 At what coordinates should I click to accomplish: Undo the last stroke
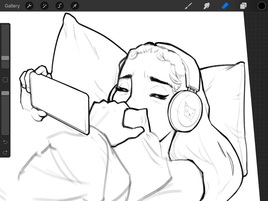(5, 142)
